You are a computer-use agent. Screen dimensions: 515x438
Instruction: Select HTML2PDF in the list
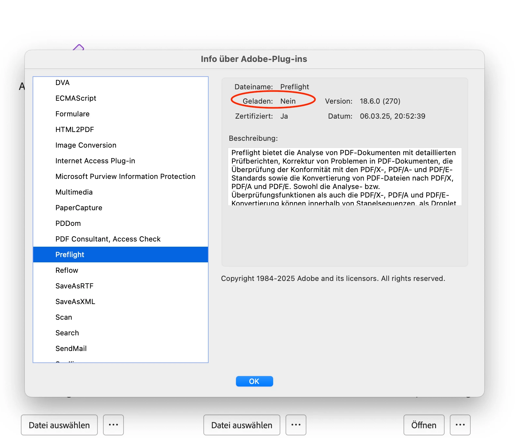(x=120, y=129)
